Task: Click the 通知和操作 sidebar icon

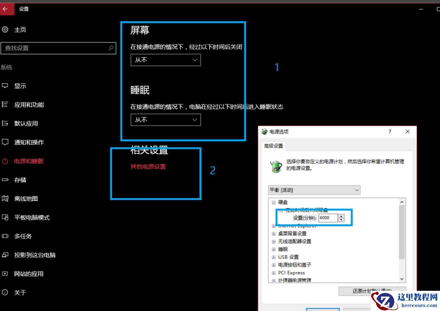Action: pyautogui.click(x=6, y=142)
